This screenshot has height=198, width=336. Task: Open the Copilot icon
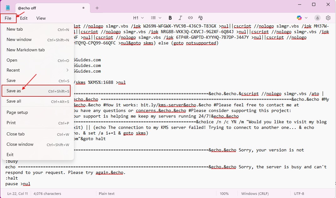[x=299, y=18]
